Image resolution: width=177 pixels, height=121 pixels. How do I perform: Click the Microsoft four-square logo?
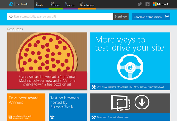click(x=155, y=4)
